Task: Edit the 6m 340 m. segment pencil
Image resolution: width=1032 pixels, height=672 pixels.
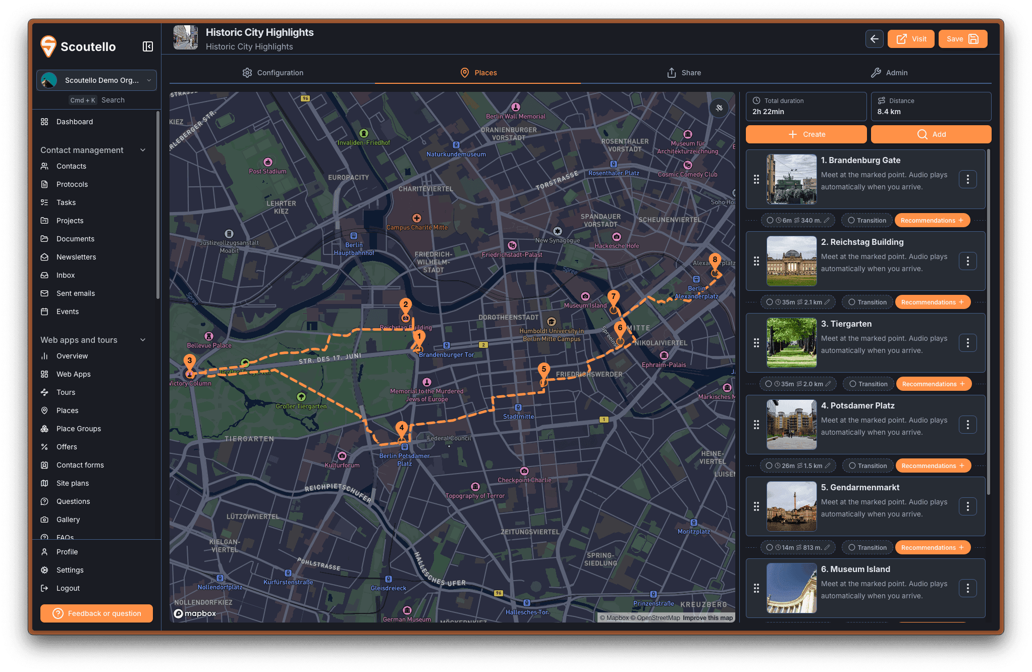Action: [x=827, y=221]
